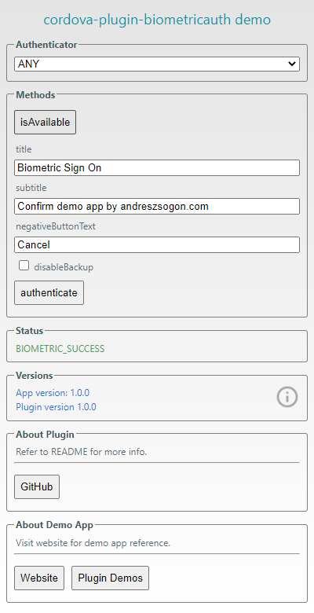Screen dimensions: 314x613
Task: Open the Plugin Demos button
Action: (110, 578)
